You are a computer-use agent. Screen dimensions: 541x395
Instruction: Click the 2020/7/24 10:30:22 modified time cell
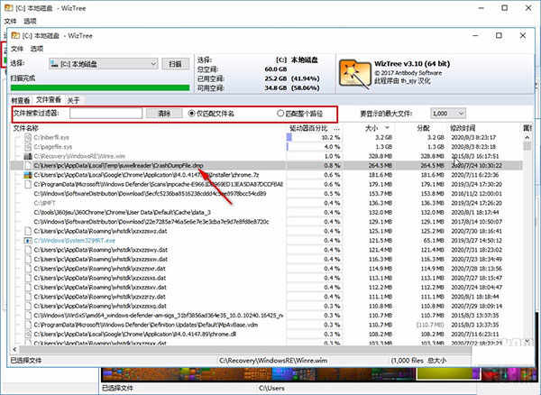click(476, 165)
